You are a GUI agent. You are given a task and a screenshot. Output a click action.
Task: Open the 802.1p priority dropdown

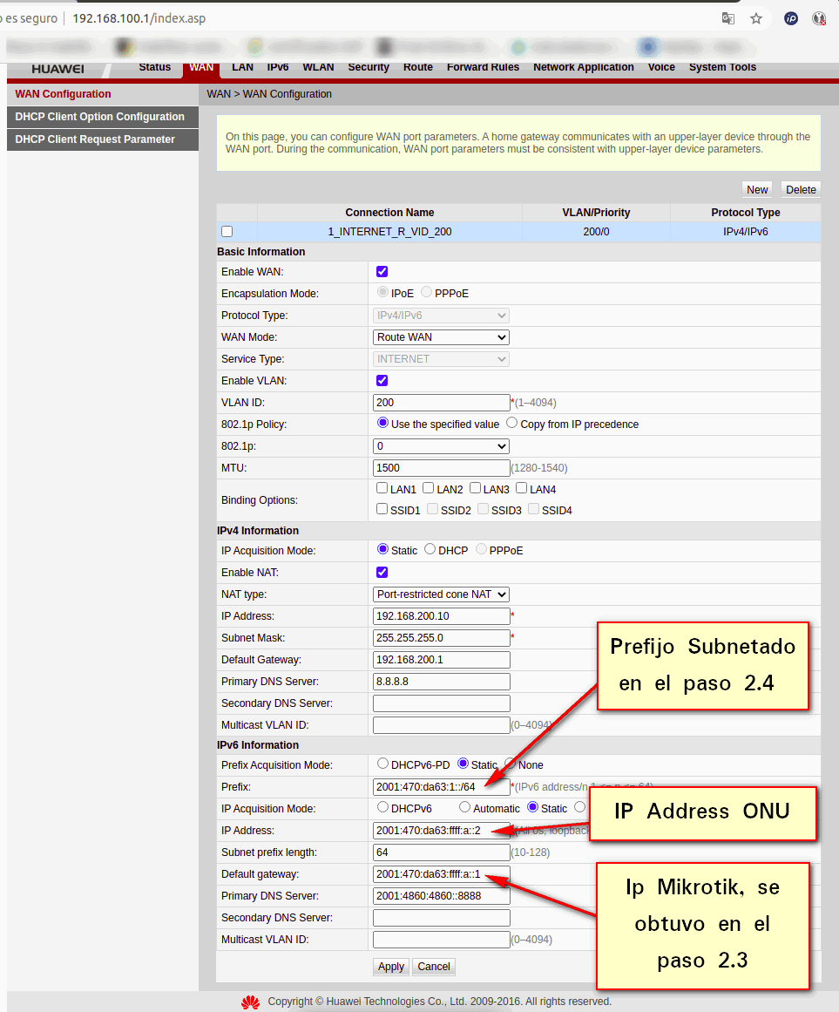point(441,446)
